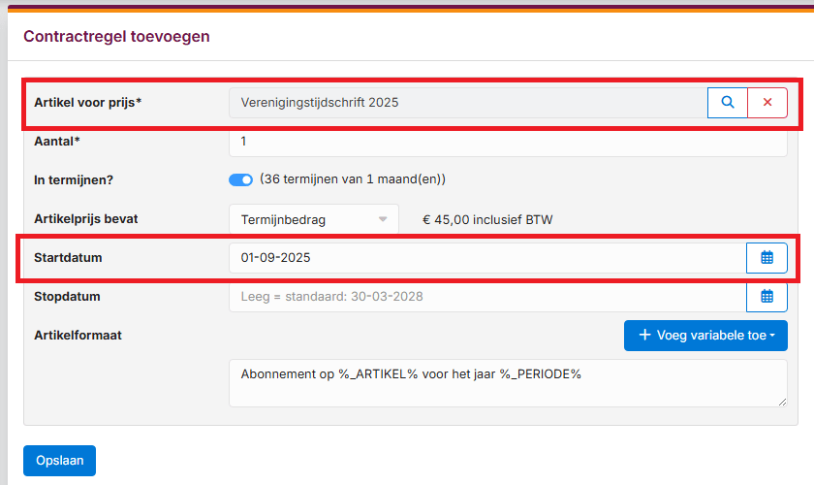Image resolution: width=814 pixels, height=485 pixels.
Task: Edit the Artikelformaat text area
Action: pyautogui.click(x=508, y=383)
